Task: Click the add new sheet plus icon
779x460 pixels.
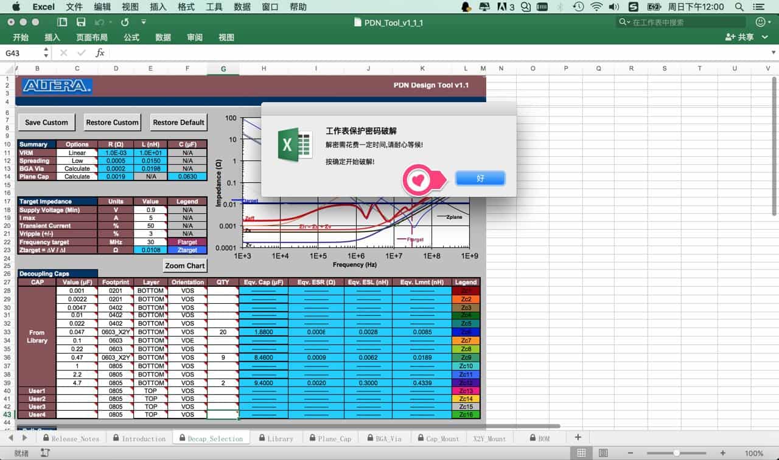Action: pyautogui.click(x=578, y=438)
